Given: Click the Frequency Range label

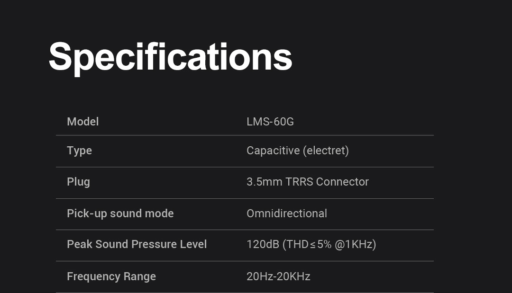Looking at the screenshot, I should (x=111, y=276).
